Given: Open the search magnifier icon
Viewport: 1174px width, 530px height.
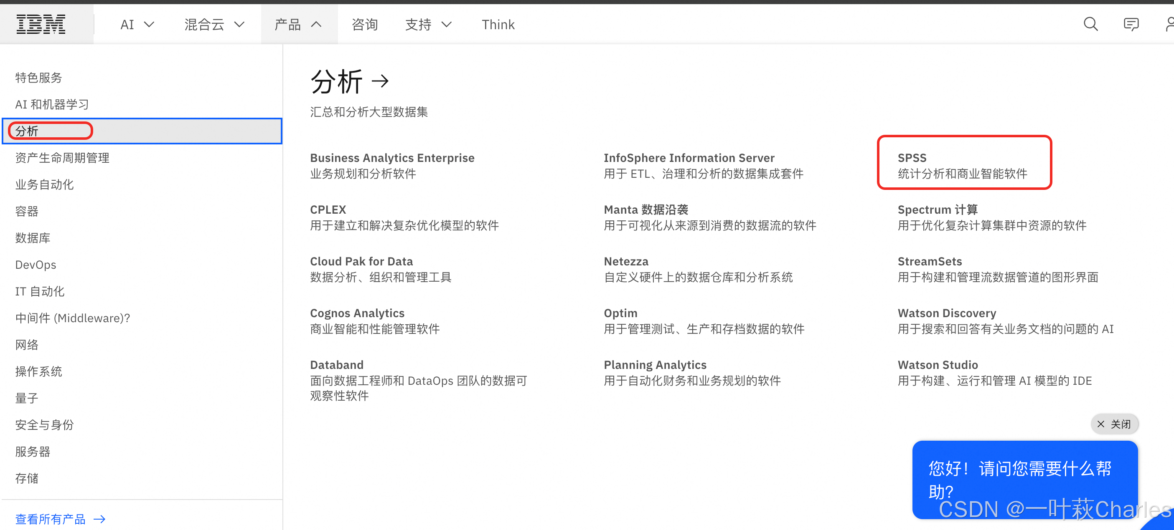Looking at the screenshot, I should coord(1090,24).
